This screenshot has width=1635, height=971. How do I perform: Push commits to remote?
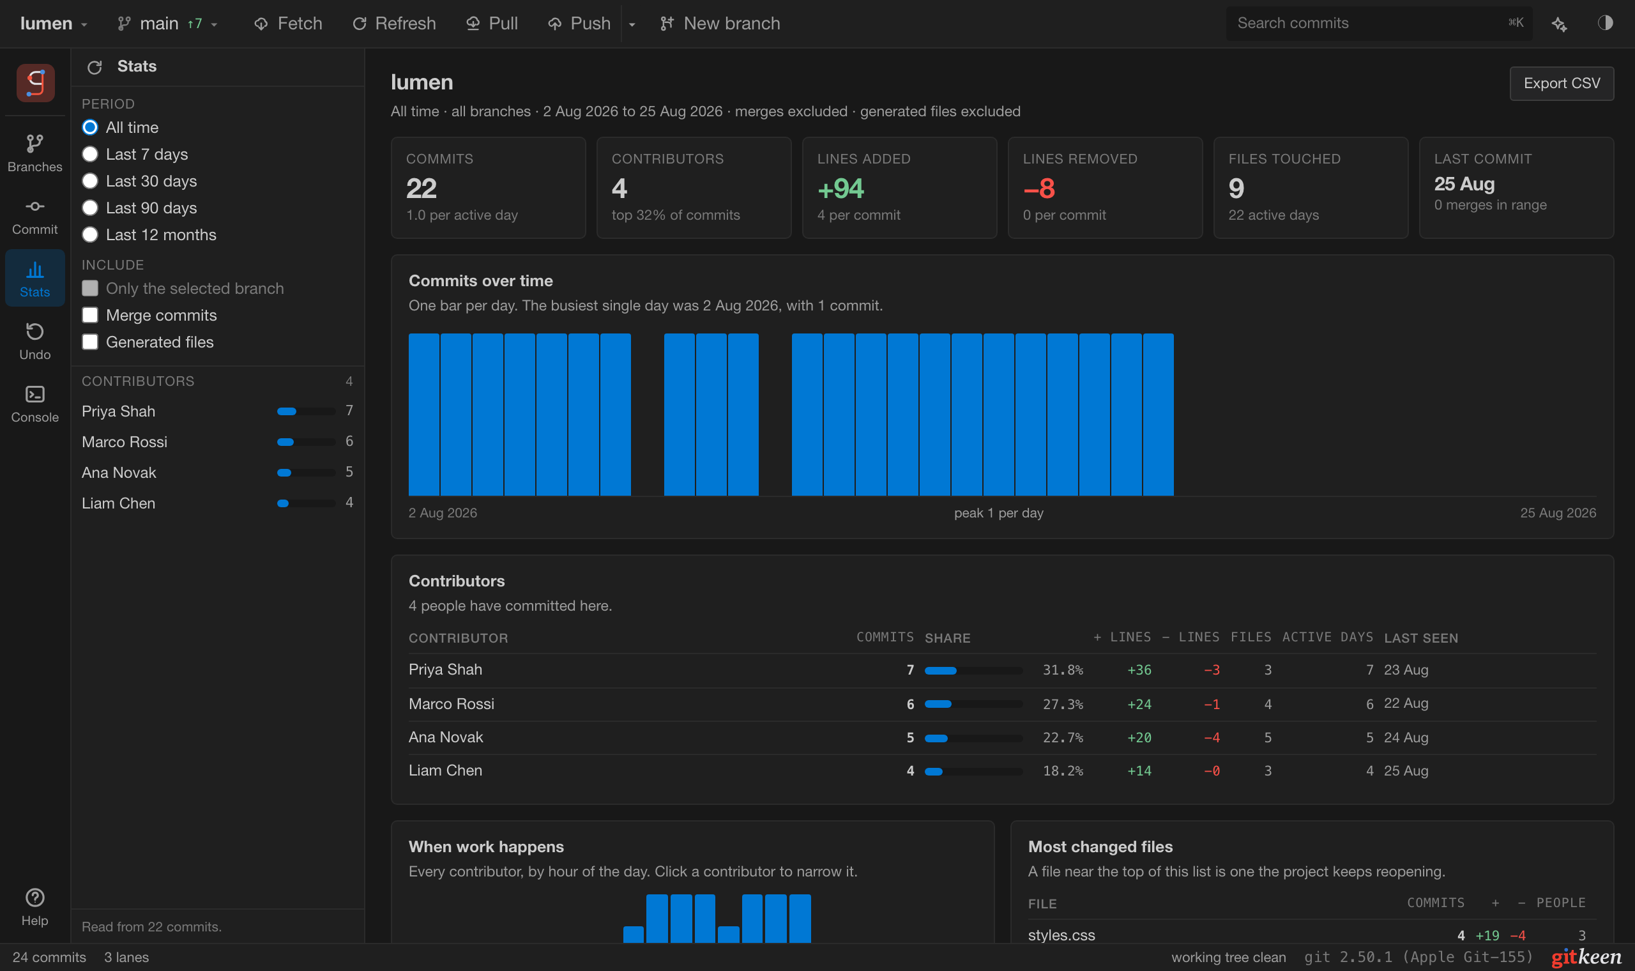(579, 24)
